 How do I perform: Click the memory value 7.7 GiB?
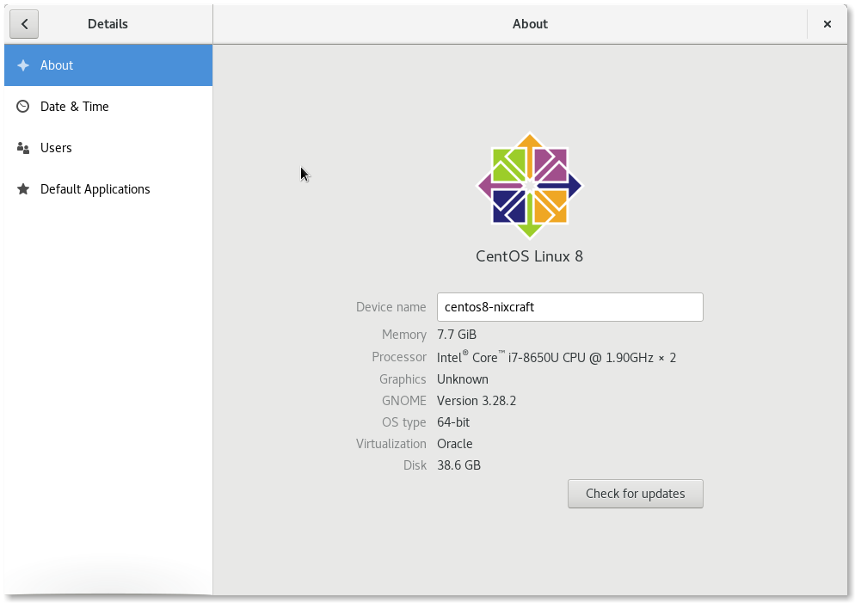click(457, 335)
